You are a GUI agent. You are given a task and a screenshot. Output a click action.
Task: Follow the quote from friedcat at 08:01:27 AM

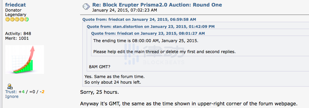(x=148, y=34)
